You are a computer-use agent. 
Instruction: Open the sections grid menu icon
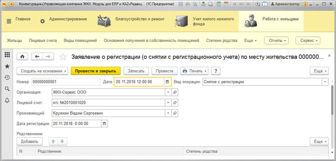pos(7,55)
